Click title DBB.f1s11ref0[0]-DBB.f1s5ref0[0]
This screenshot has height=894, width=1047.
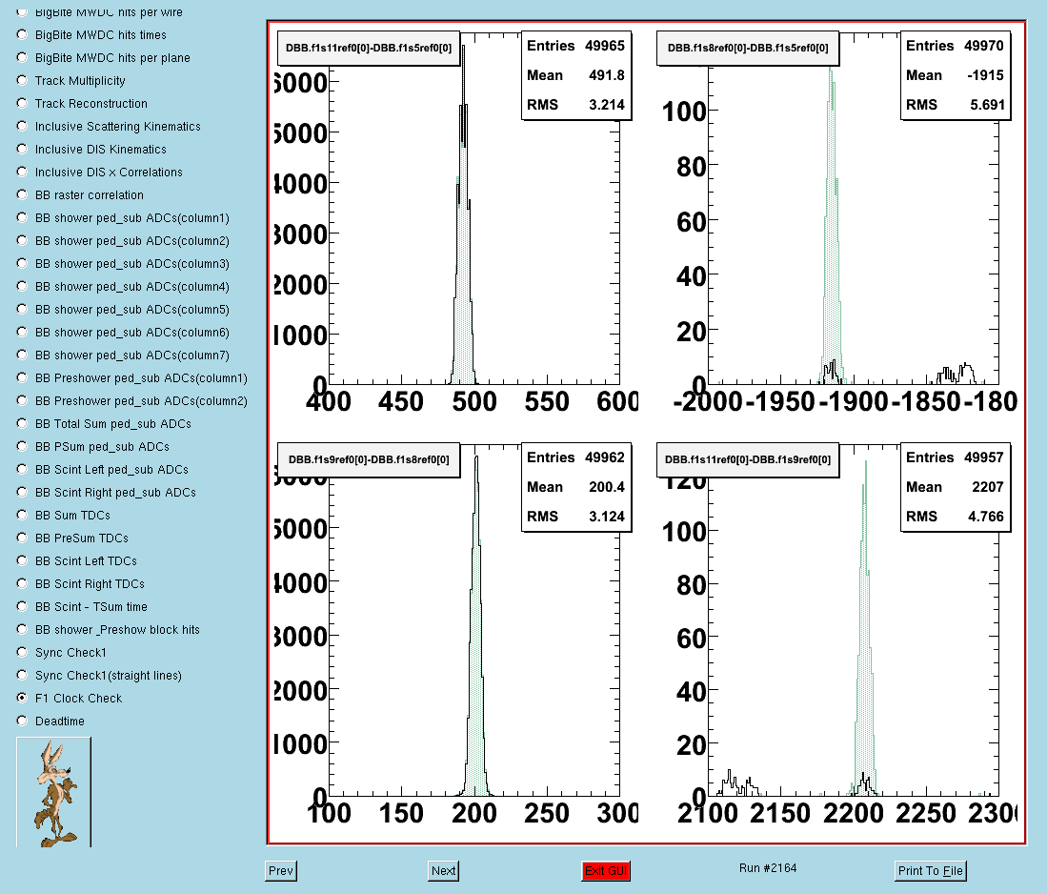(x=369, y=48)
